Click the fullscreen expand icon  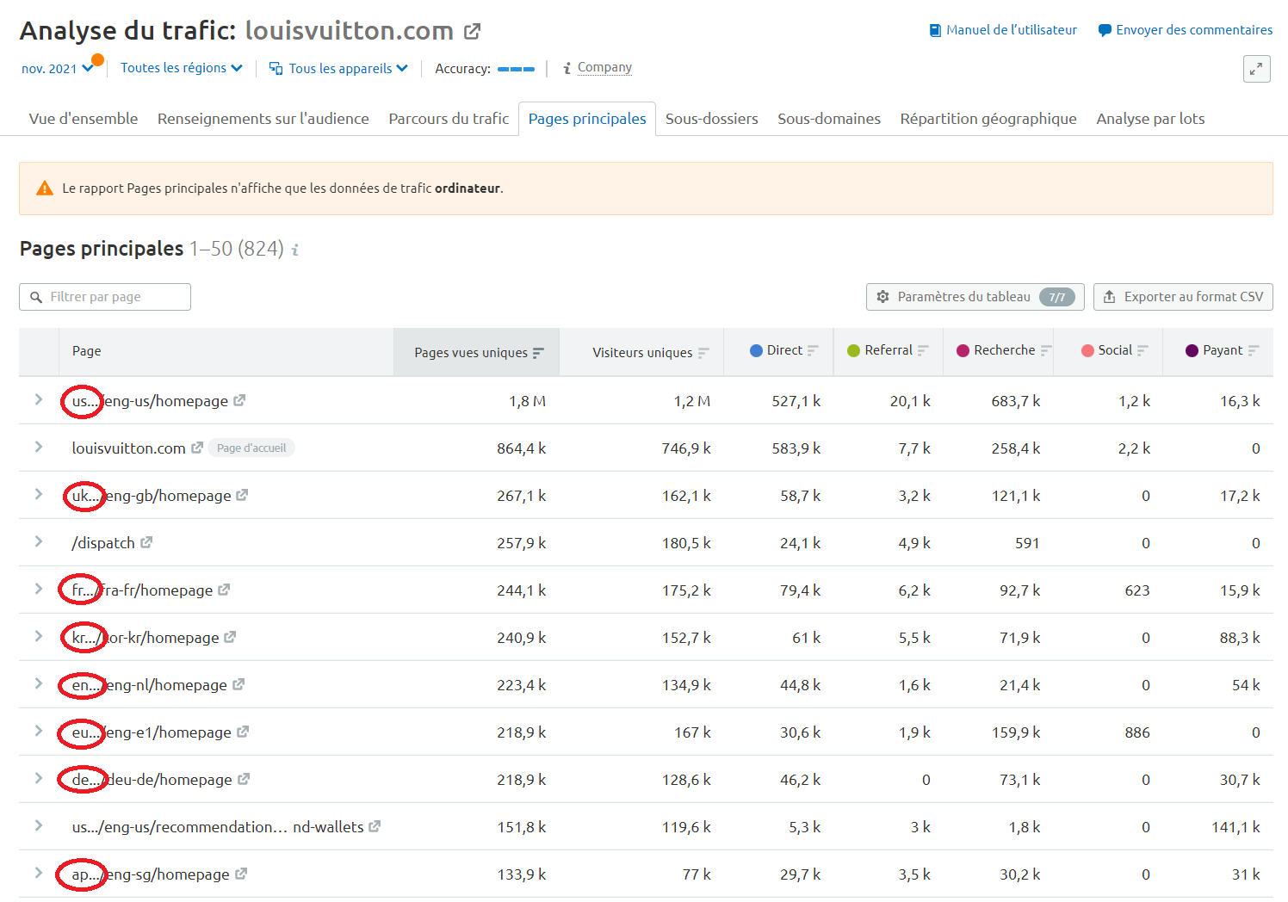click(1257, 69)
